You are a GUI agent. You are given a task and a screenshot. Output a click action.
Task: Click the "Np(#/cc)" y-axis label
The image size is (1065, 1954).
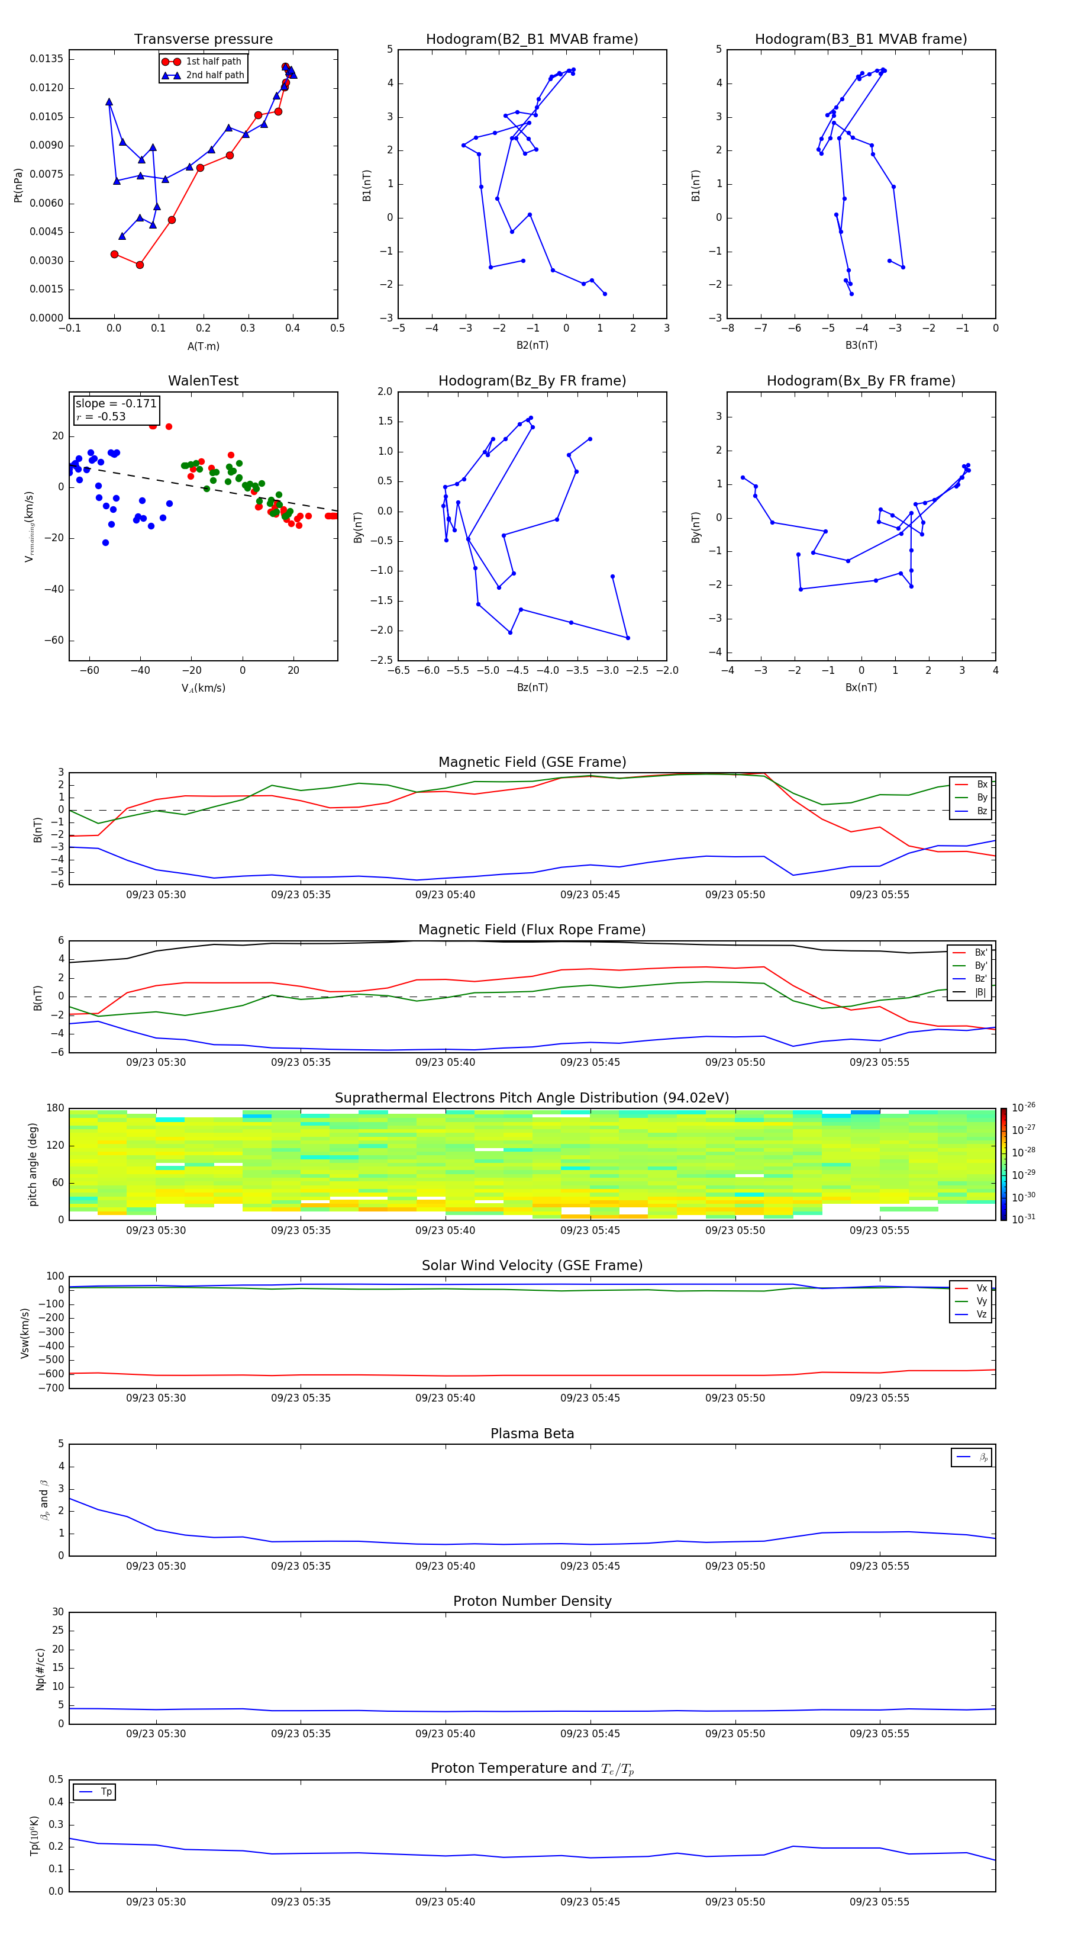coord(40,1669)
